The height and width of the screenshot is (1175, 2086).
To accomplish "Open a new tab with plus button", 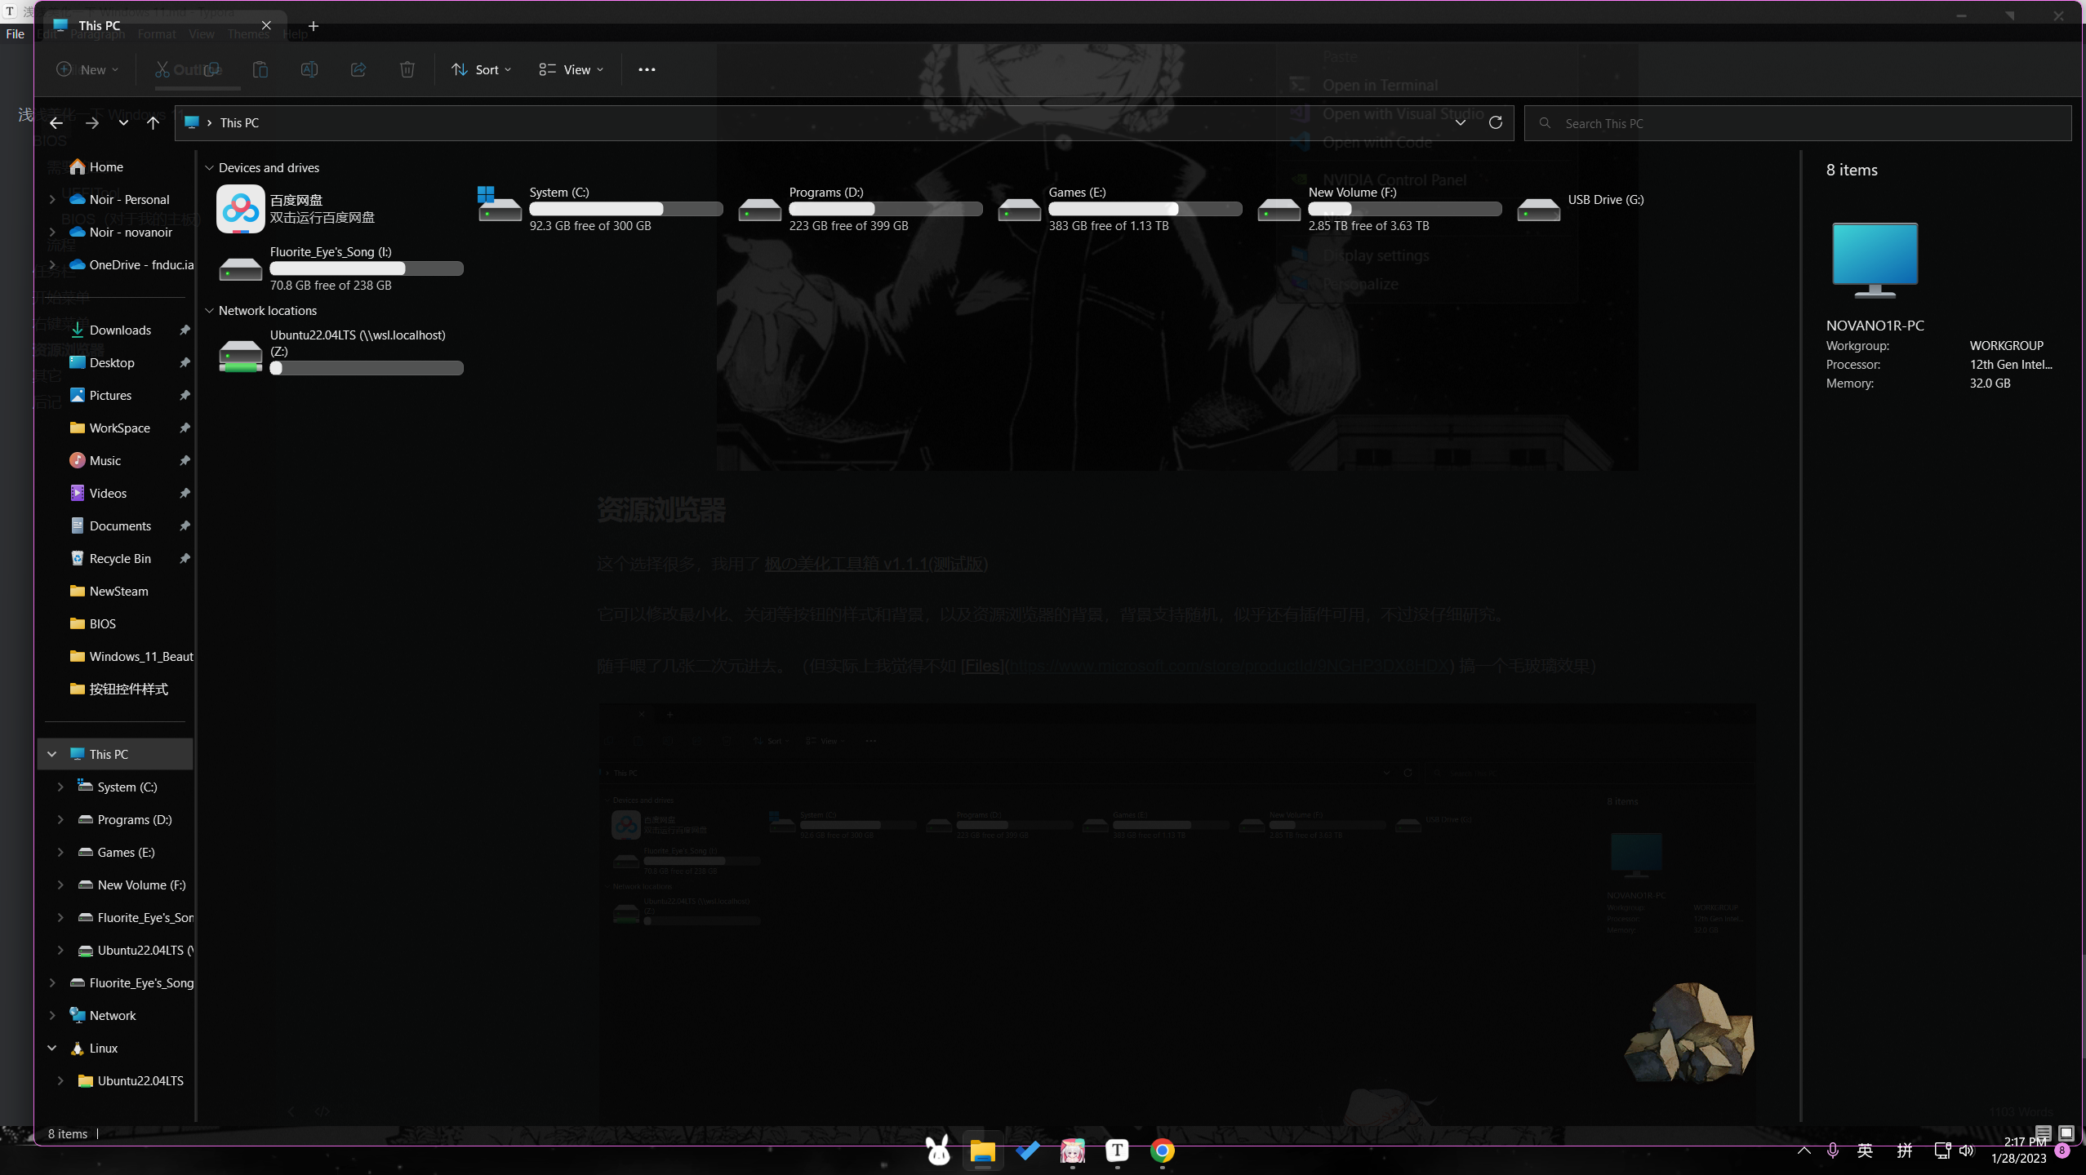I will tap(313, 26).
